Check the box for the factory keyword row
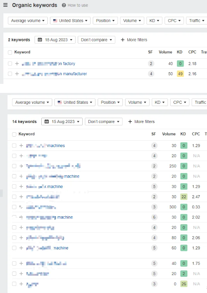The image size is (207, 293). [x=10, y=64]
